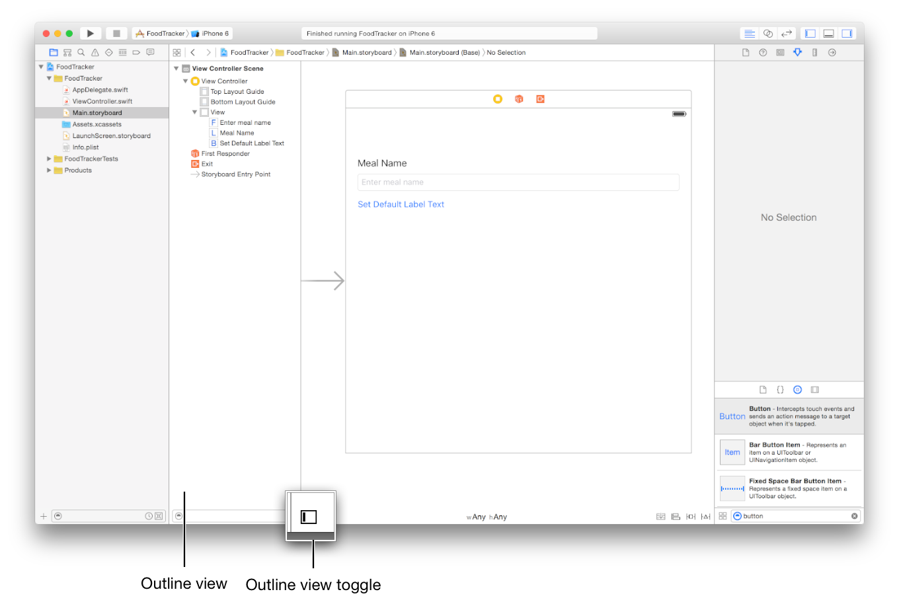
Task: Open related items grid menu in jump bar
Action: pos(176,52)
